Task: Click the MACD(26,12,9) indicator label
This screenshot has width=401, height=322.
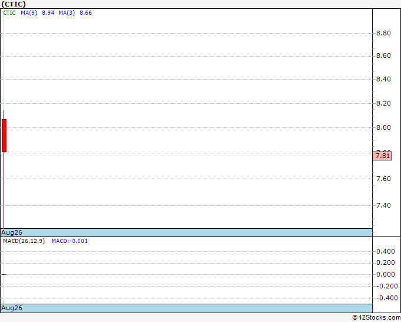Action: coord(24,241)
